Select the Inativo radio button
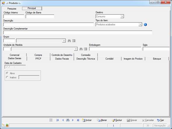 tap(7, 77)
